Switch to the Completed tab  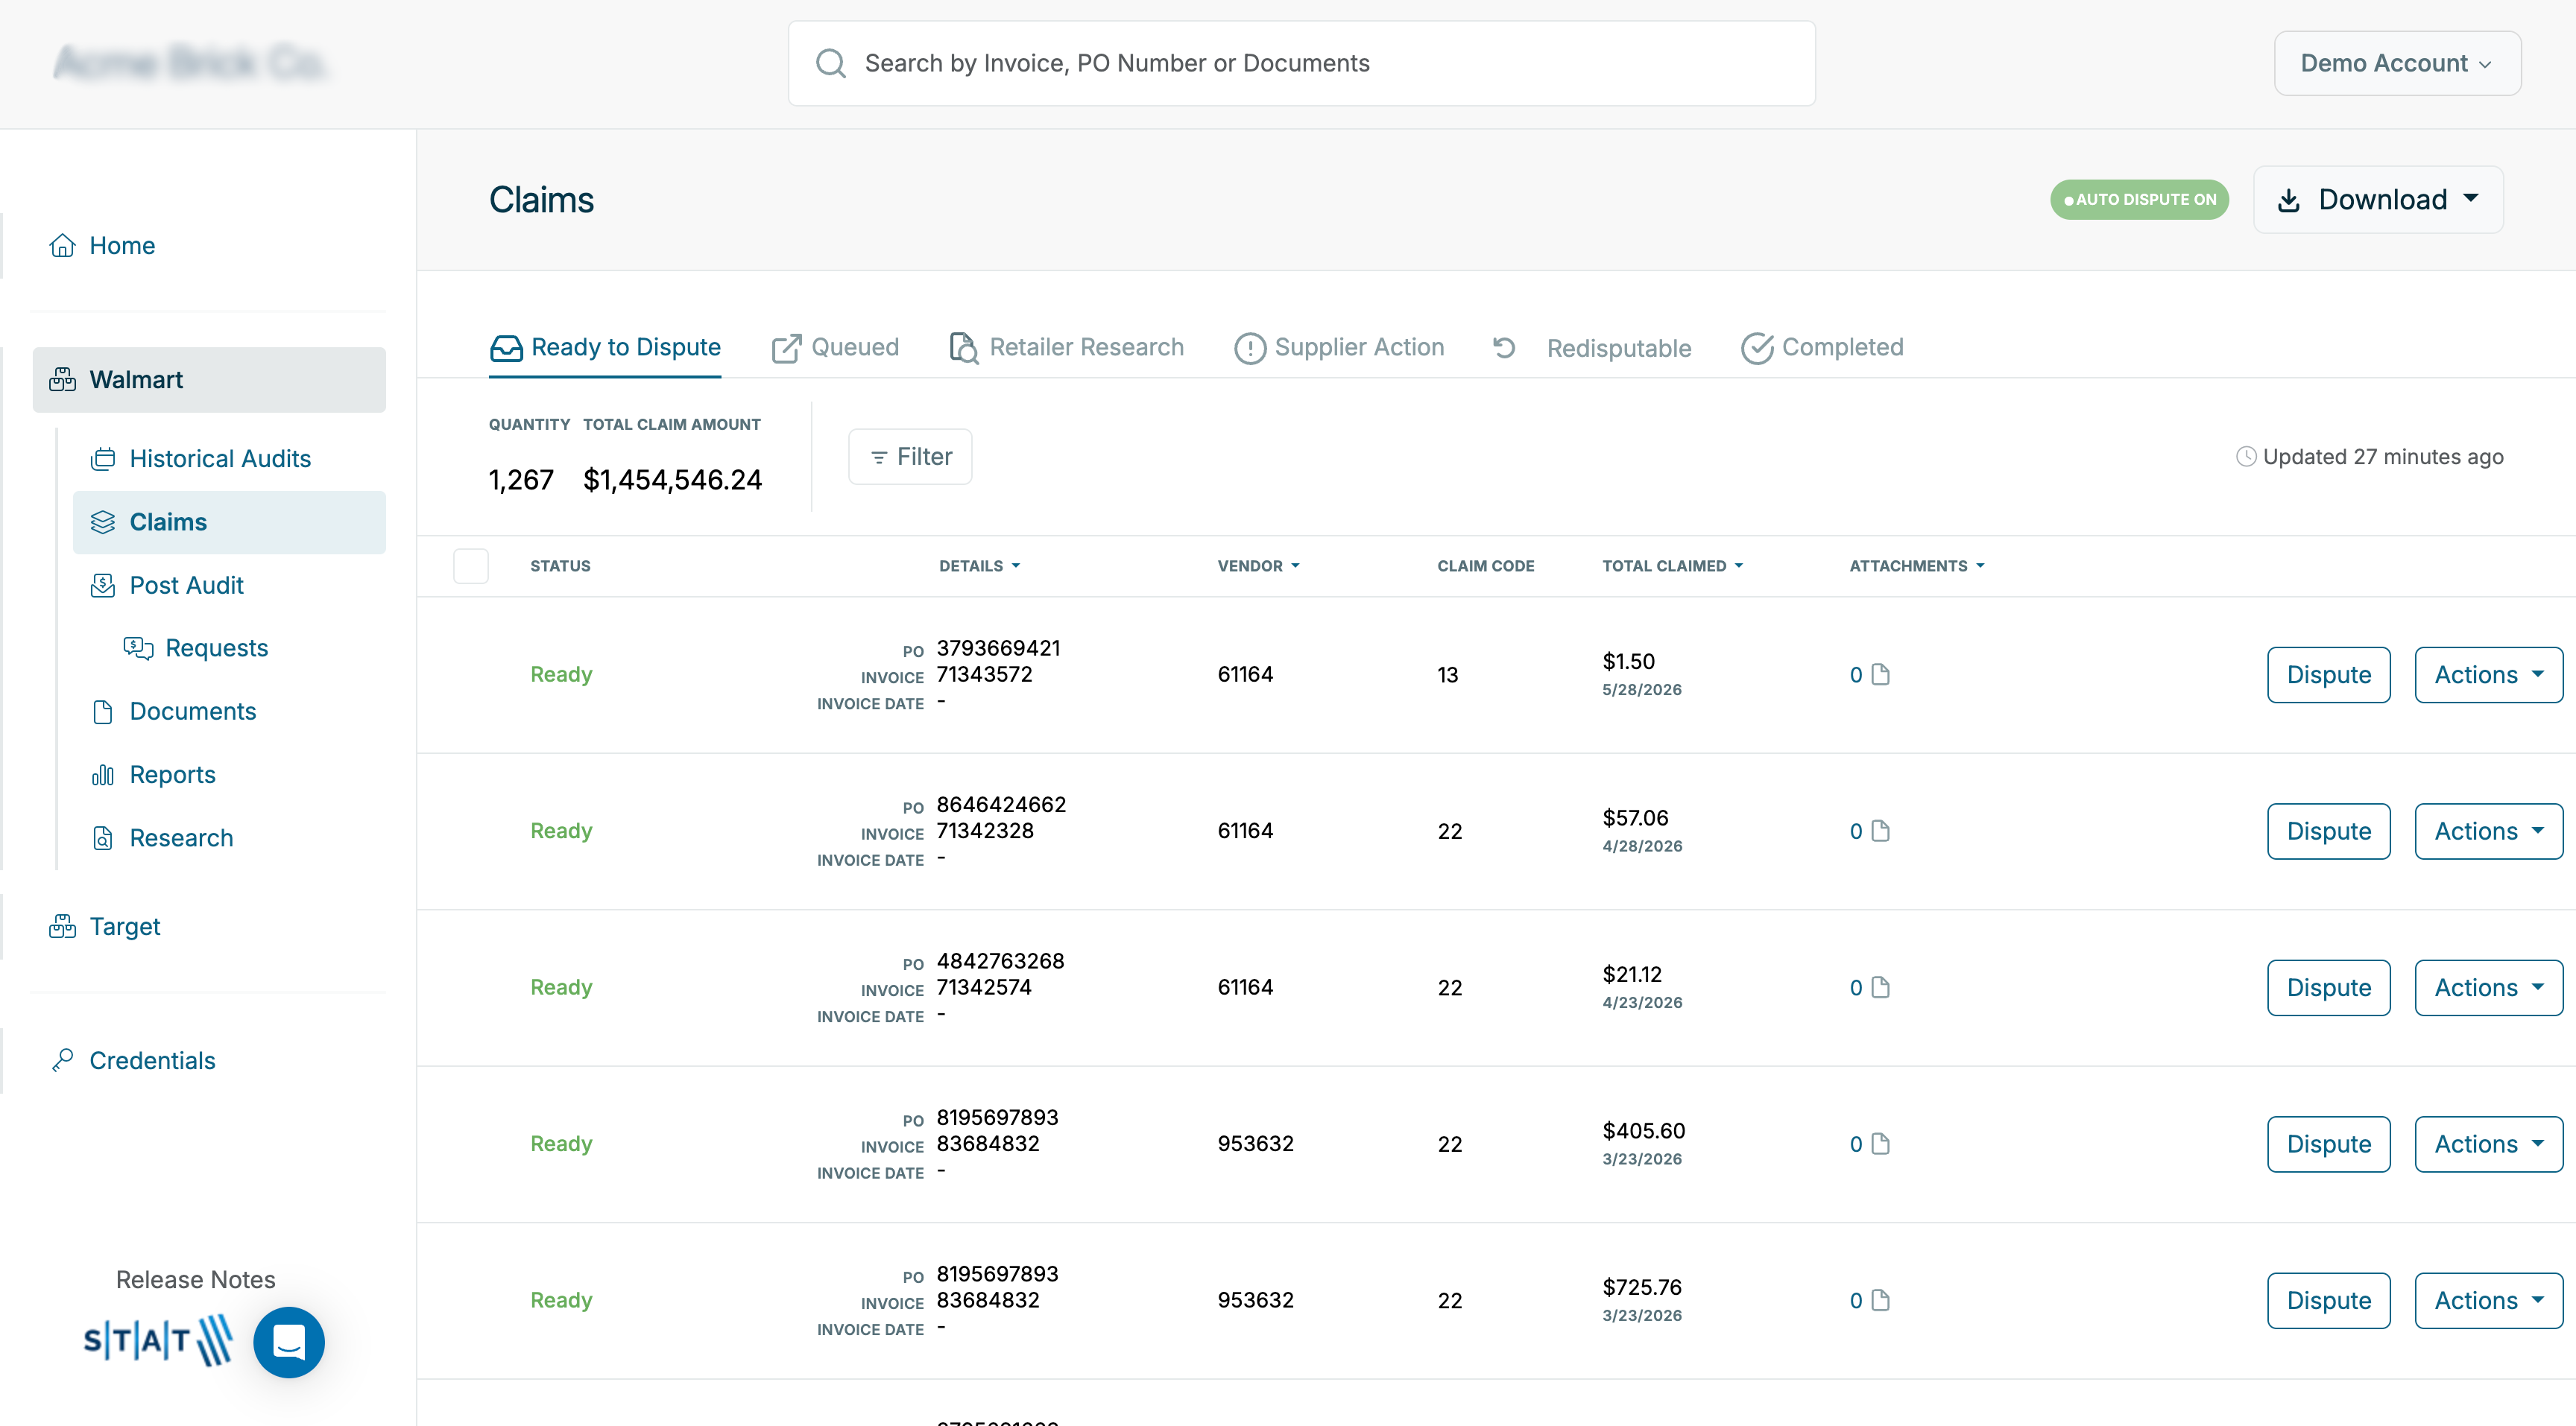coord(1822,348)
